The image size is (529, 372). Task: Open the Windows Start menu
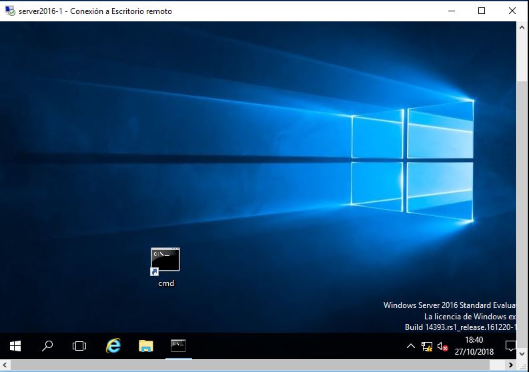pyautogui.click(x=15, y=345)
